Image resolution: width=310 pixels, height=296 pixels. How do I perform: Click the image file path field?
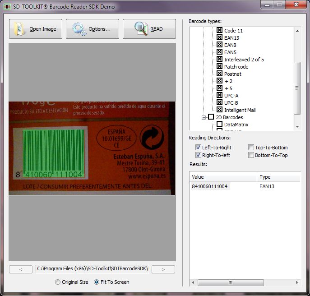pyautogui.click(x=93, y=269)
